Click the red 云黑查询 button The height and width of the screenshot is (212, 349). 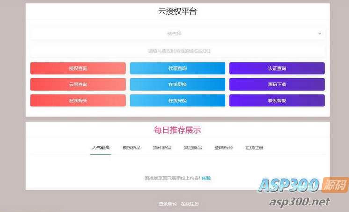[78, 85]
